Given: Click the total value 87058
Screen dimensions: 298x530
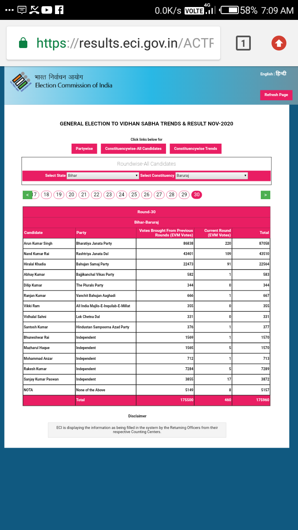Looking at the screenshot, I should click(x=264, y=243).
